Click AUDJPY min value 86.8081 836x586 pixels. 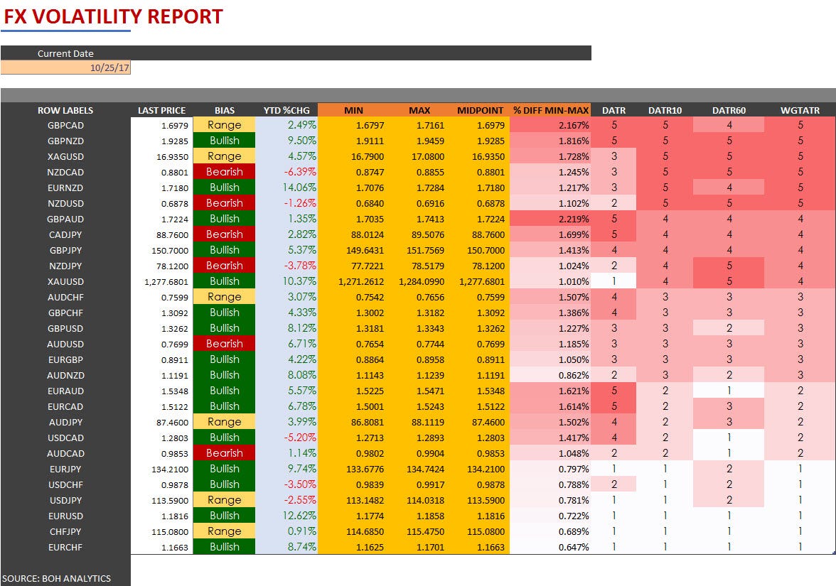click(367, 423)
